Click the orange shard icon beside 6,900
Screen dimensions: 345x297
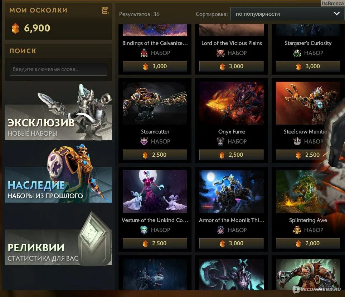tap(15, 28)
